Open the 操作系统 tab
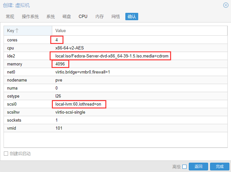Screen dimensions: 231x172 click(30, 16)
